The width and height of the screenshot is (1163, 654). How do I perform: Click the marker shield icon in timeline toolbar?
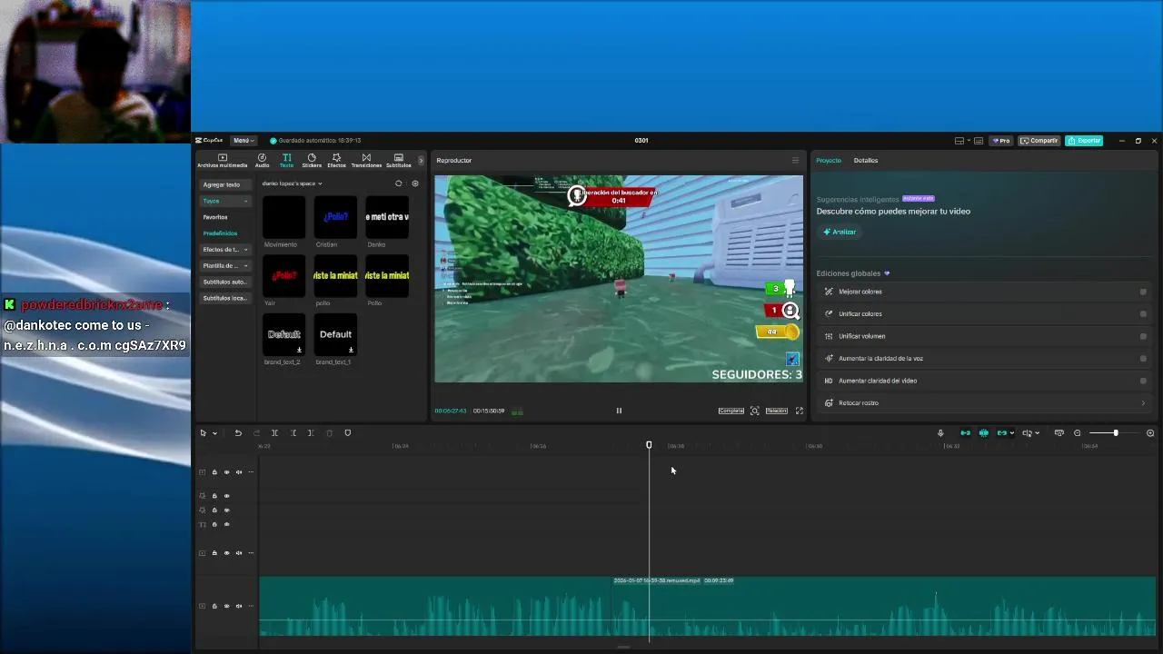pyautogui.click(x=347, y=433)
